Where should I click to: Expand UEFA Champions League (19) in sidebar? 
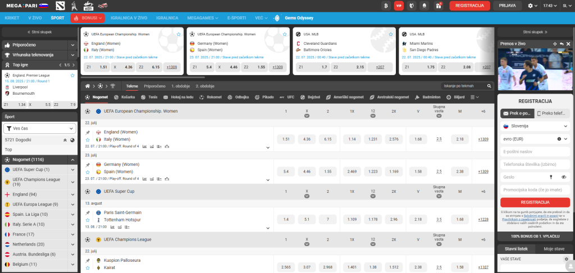pos(72,182)
